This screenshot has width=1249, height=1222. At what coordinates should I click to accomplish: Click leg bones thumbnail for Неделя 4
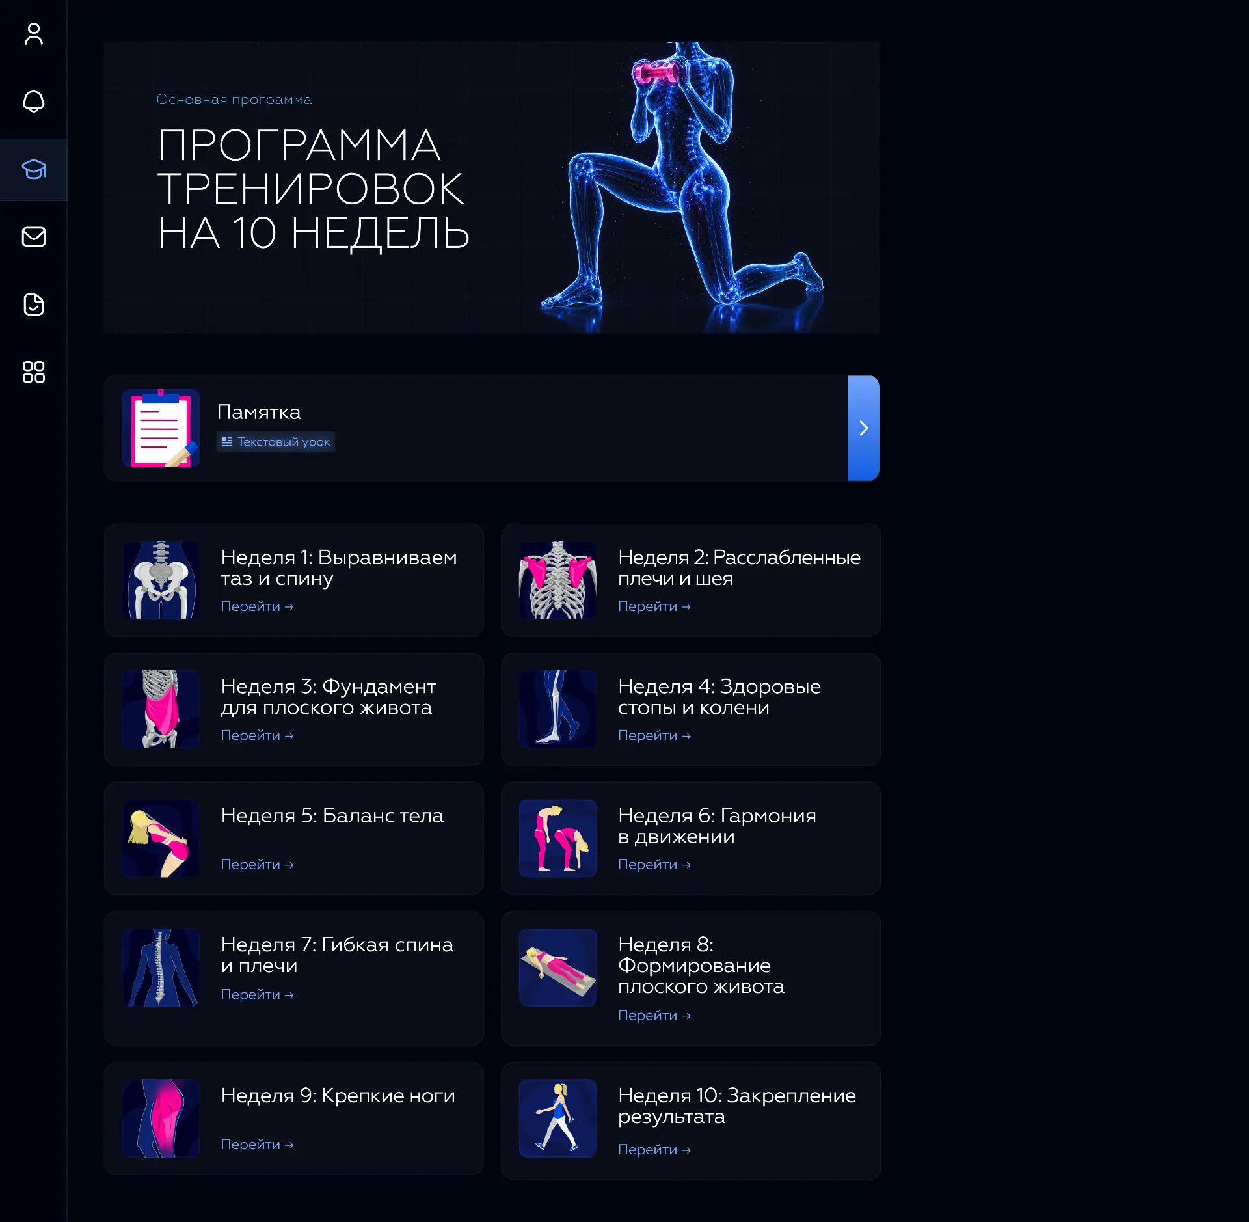(558, 709)
